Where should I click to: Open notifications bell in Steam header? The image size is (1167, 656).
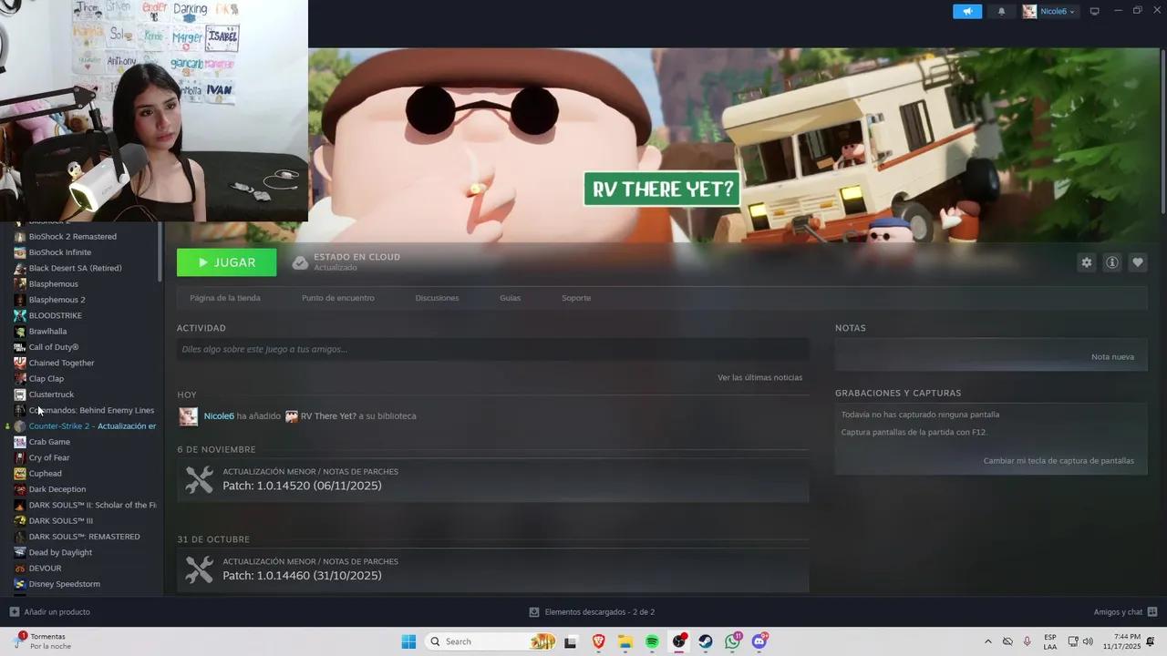pyautogui.click(x=1002, y=12)
